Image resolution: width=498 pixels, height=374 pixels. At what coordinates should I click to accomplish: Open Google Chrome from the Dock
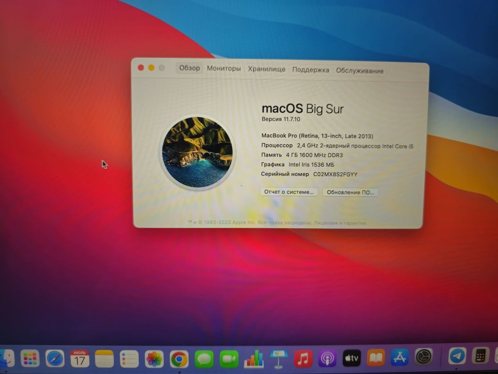click(179, 359)
